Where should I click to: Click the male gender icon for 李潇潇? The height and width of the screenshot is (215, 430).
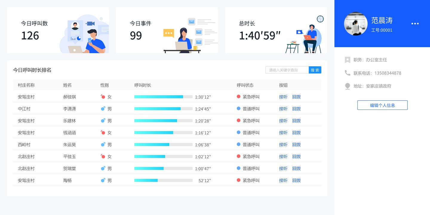click(103, 109)
